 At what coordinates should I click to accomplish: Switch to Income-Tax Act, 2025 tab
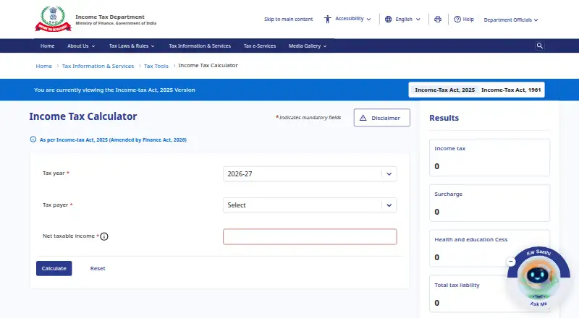coord(444,90)
